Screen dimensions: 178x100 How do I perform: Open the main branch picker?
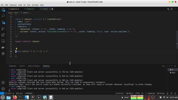pyautogui.click(x=9, y=93)
